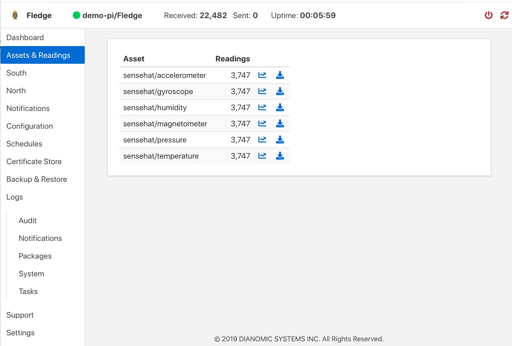Image resolution: width=512 pixels, height=346 pixels.
Task: Go to the Dashboard menu item
Action: click(x=25, y=37)
